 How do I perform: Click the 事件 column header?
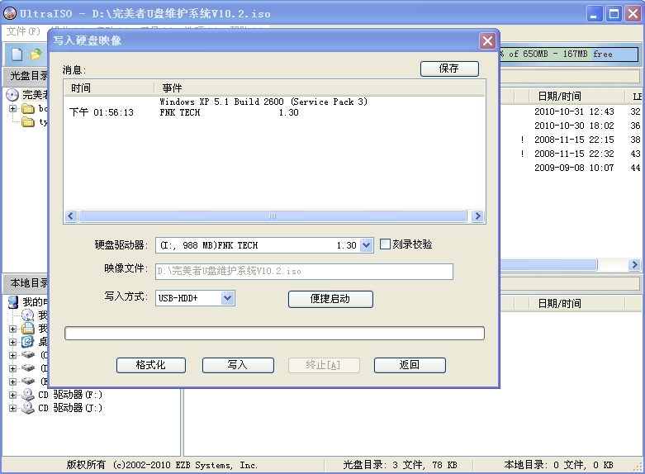320,88
